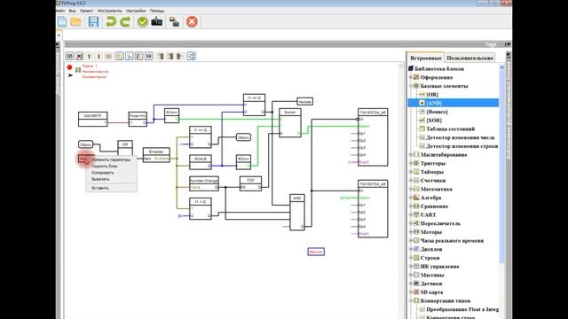
Task: Click the block library panel vertical scrollbar
Action: (x=501, y=165)
